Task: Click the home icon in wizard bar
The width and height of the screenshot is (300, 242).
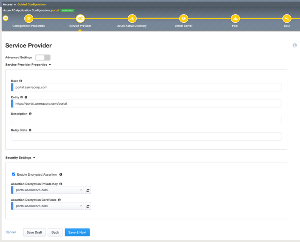Action: tap(6, 18)
